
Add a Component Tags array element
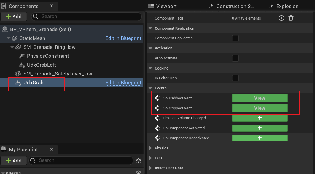pos(281,18)
